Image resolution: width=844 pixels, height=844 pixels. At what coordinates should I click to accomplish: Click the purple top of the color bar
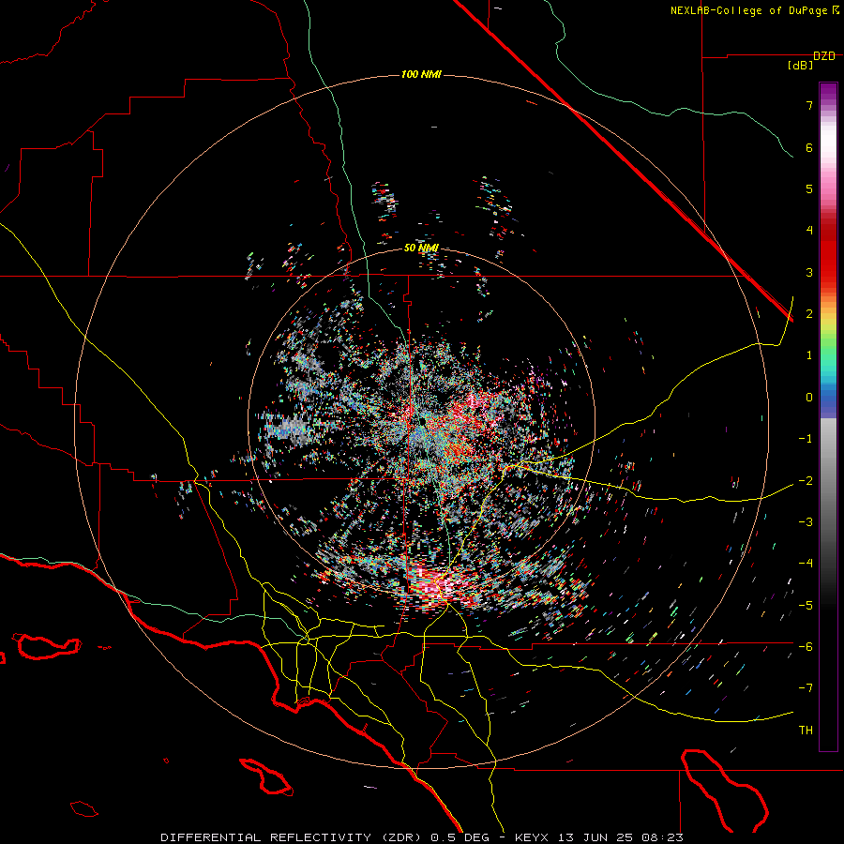[828, 92]
